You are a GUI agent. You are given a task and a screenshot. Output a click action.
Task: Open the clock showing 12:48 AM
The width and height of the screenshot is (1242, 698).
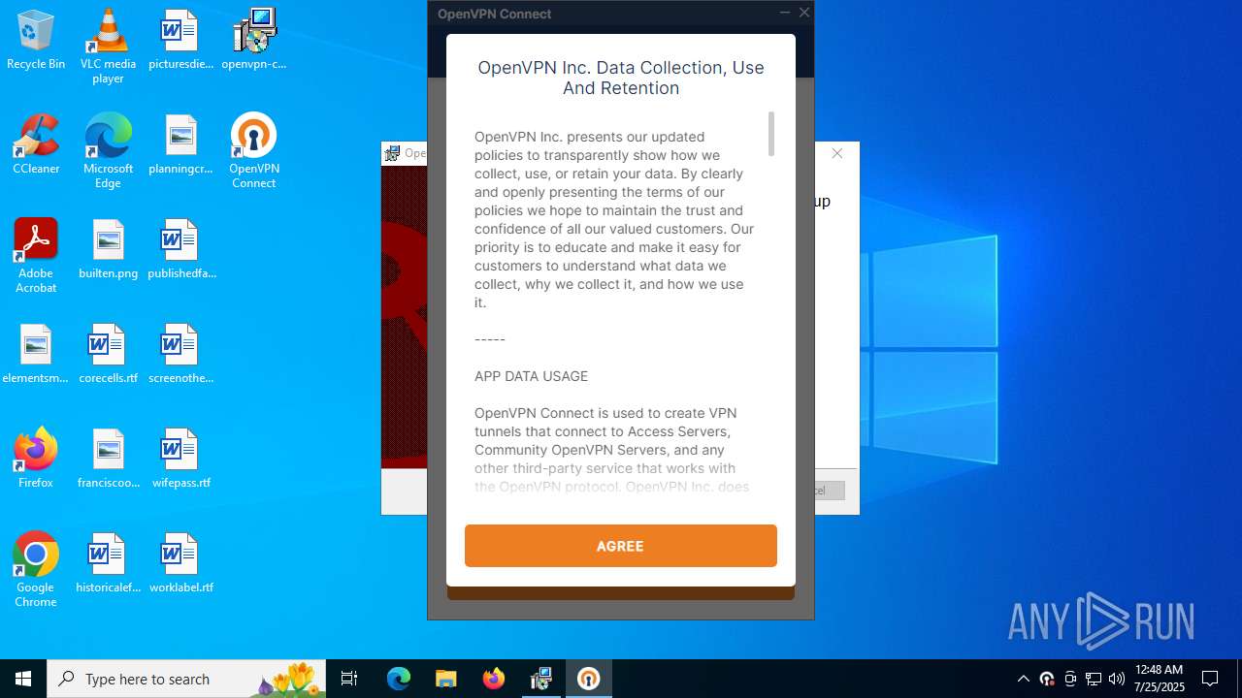(x=1160, y=679)
